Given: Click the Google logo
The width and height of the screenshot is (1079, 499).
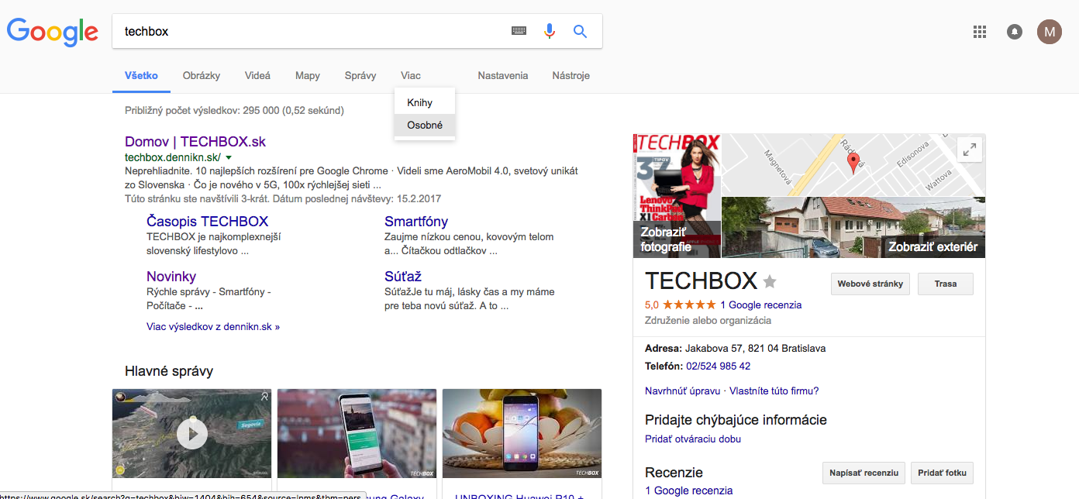Looking at the screenshot, I should (x=53, y=31).
